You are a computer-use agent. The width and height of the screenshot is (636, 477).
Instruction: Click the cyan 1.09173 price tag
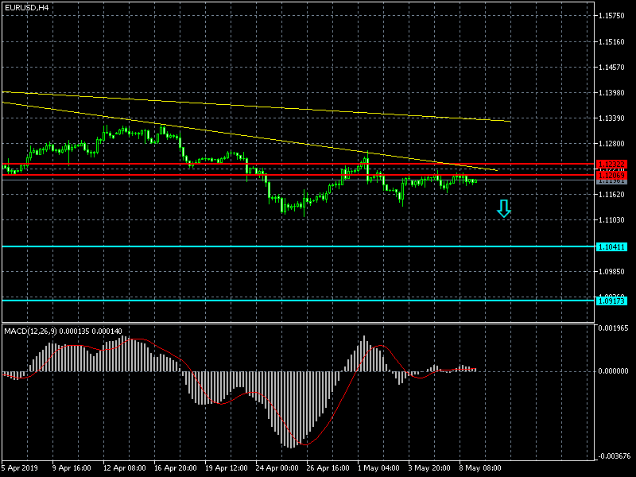click(611, 301)
